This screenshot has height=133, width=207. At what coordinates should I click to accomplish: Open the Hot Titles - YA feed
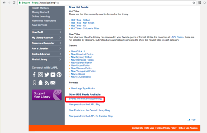[x=78, y=25]
